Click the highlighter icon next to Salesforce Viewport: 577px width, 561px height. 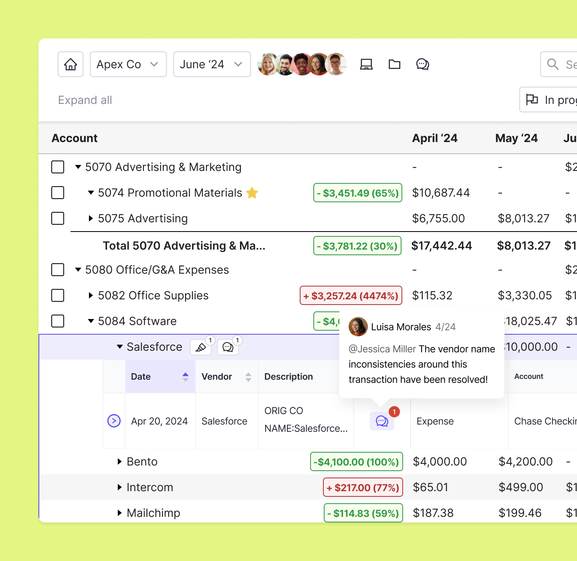201,347
